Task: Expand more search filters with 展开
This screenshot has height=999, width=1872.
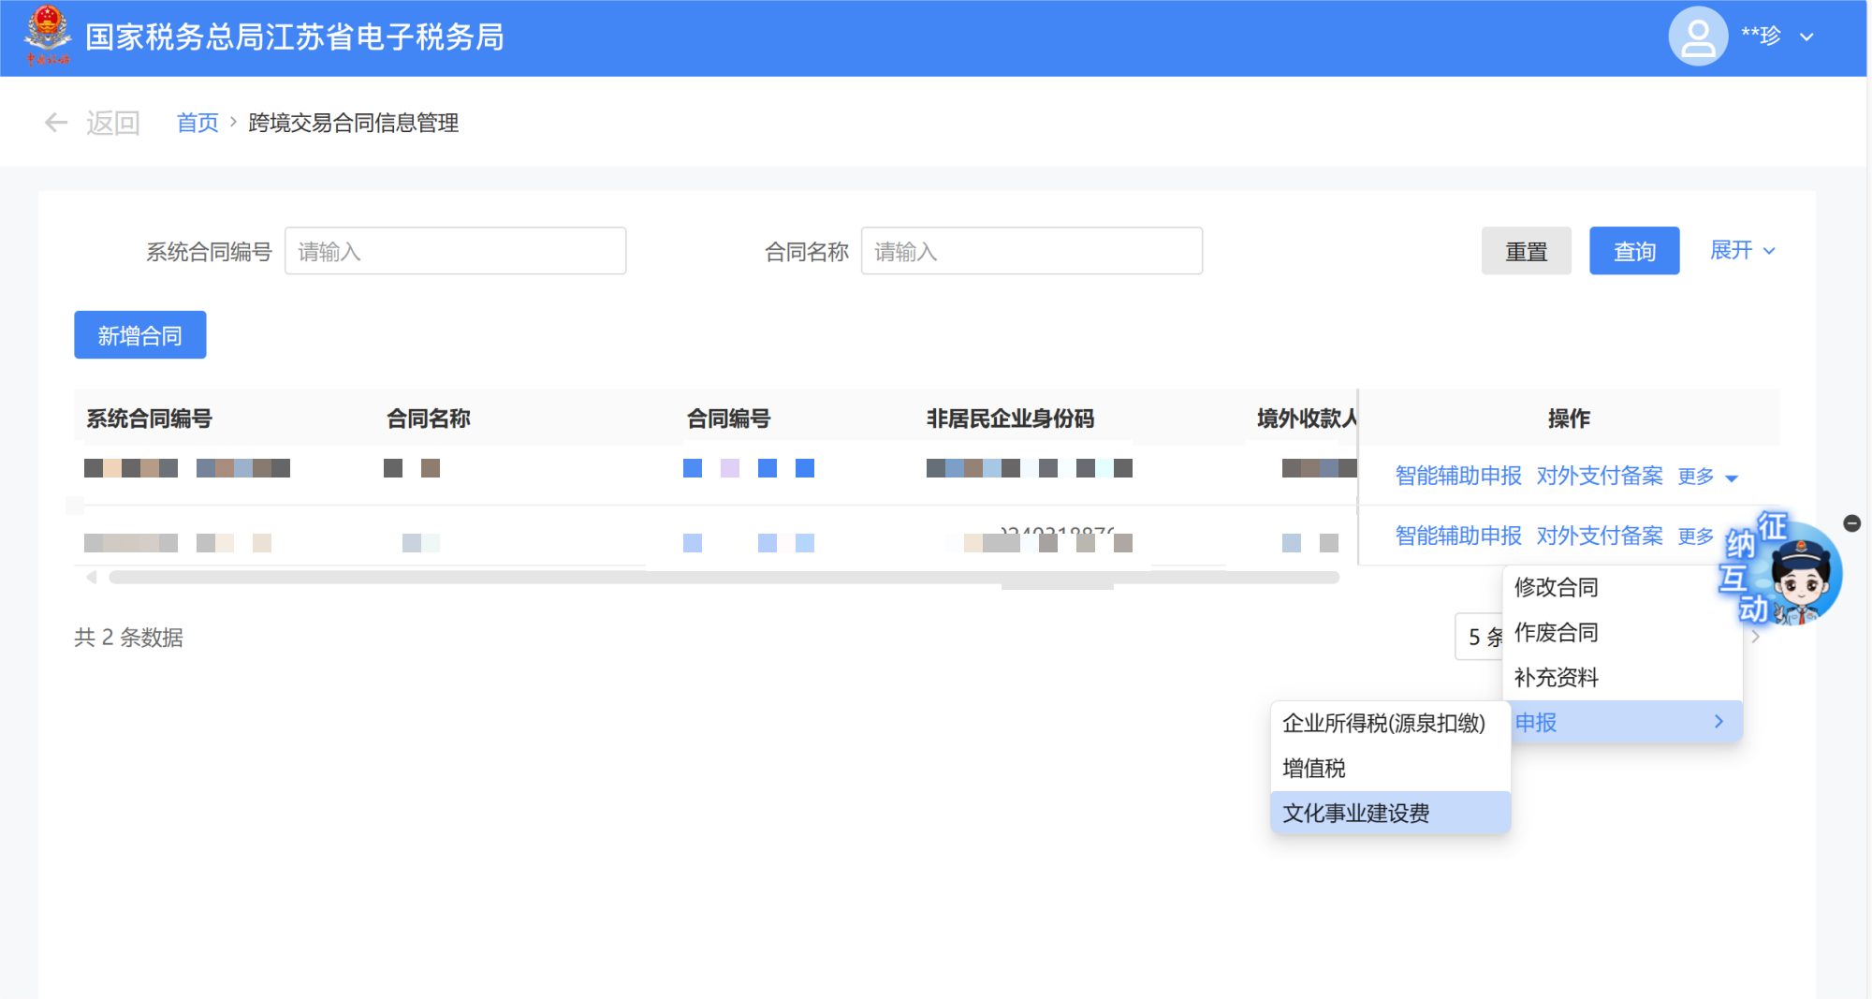Action: pyautogui.click(x=1741, y=251)
